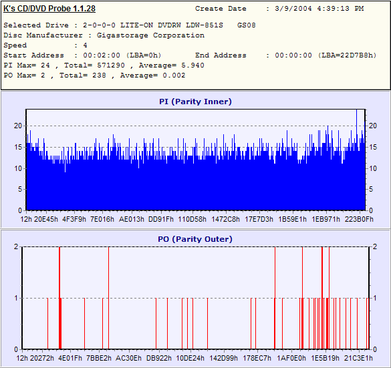The height and width of the screenshot is (368, 391).
Task: Click the AE013h tick label on PI chart
Action: click(132, 219)
